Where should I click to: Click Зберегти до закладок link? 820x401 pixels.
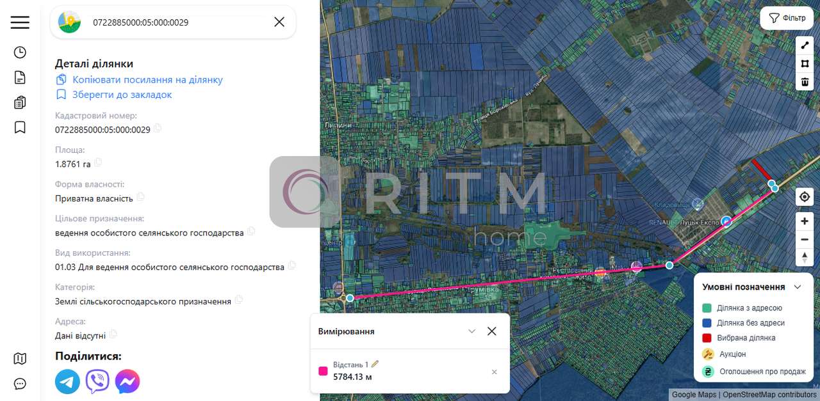tap(122, 95)
